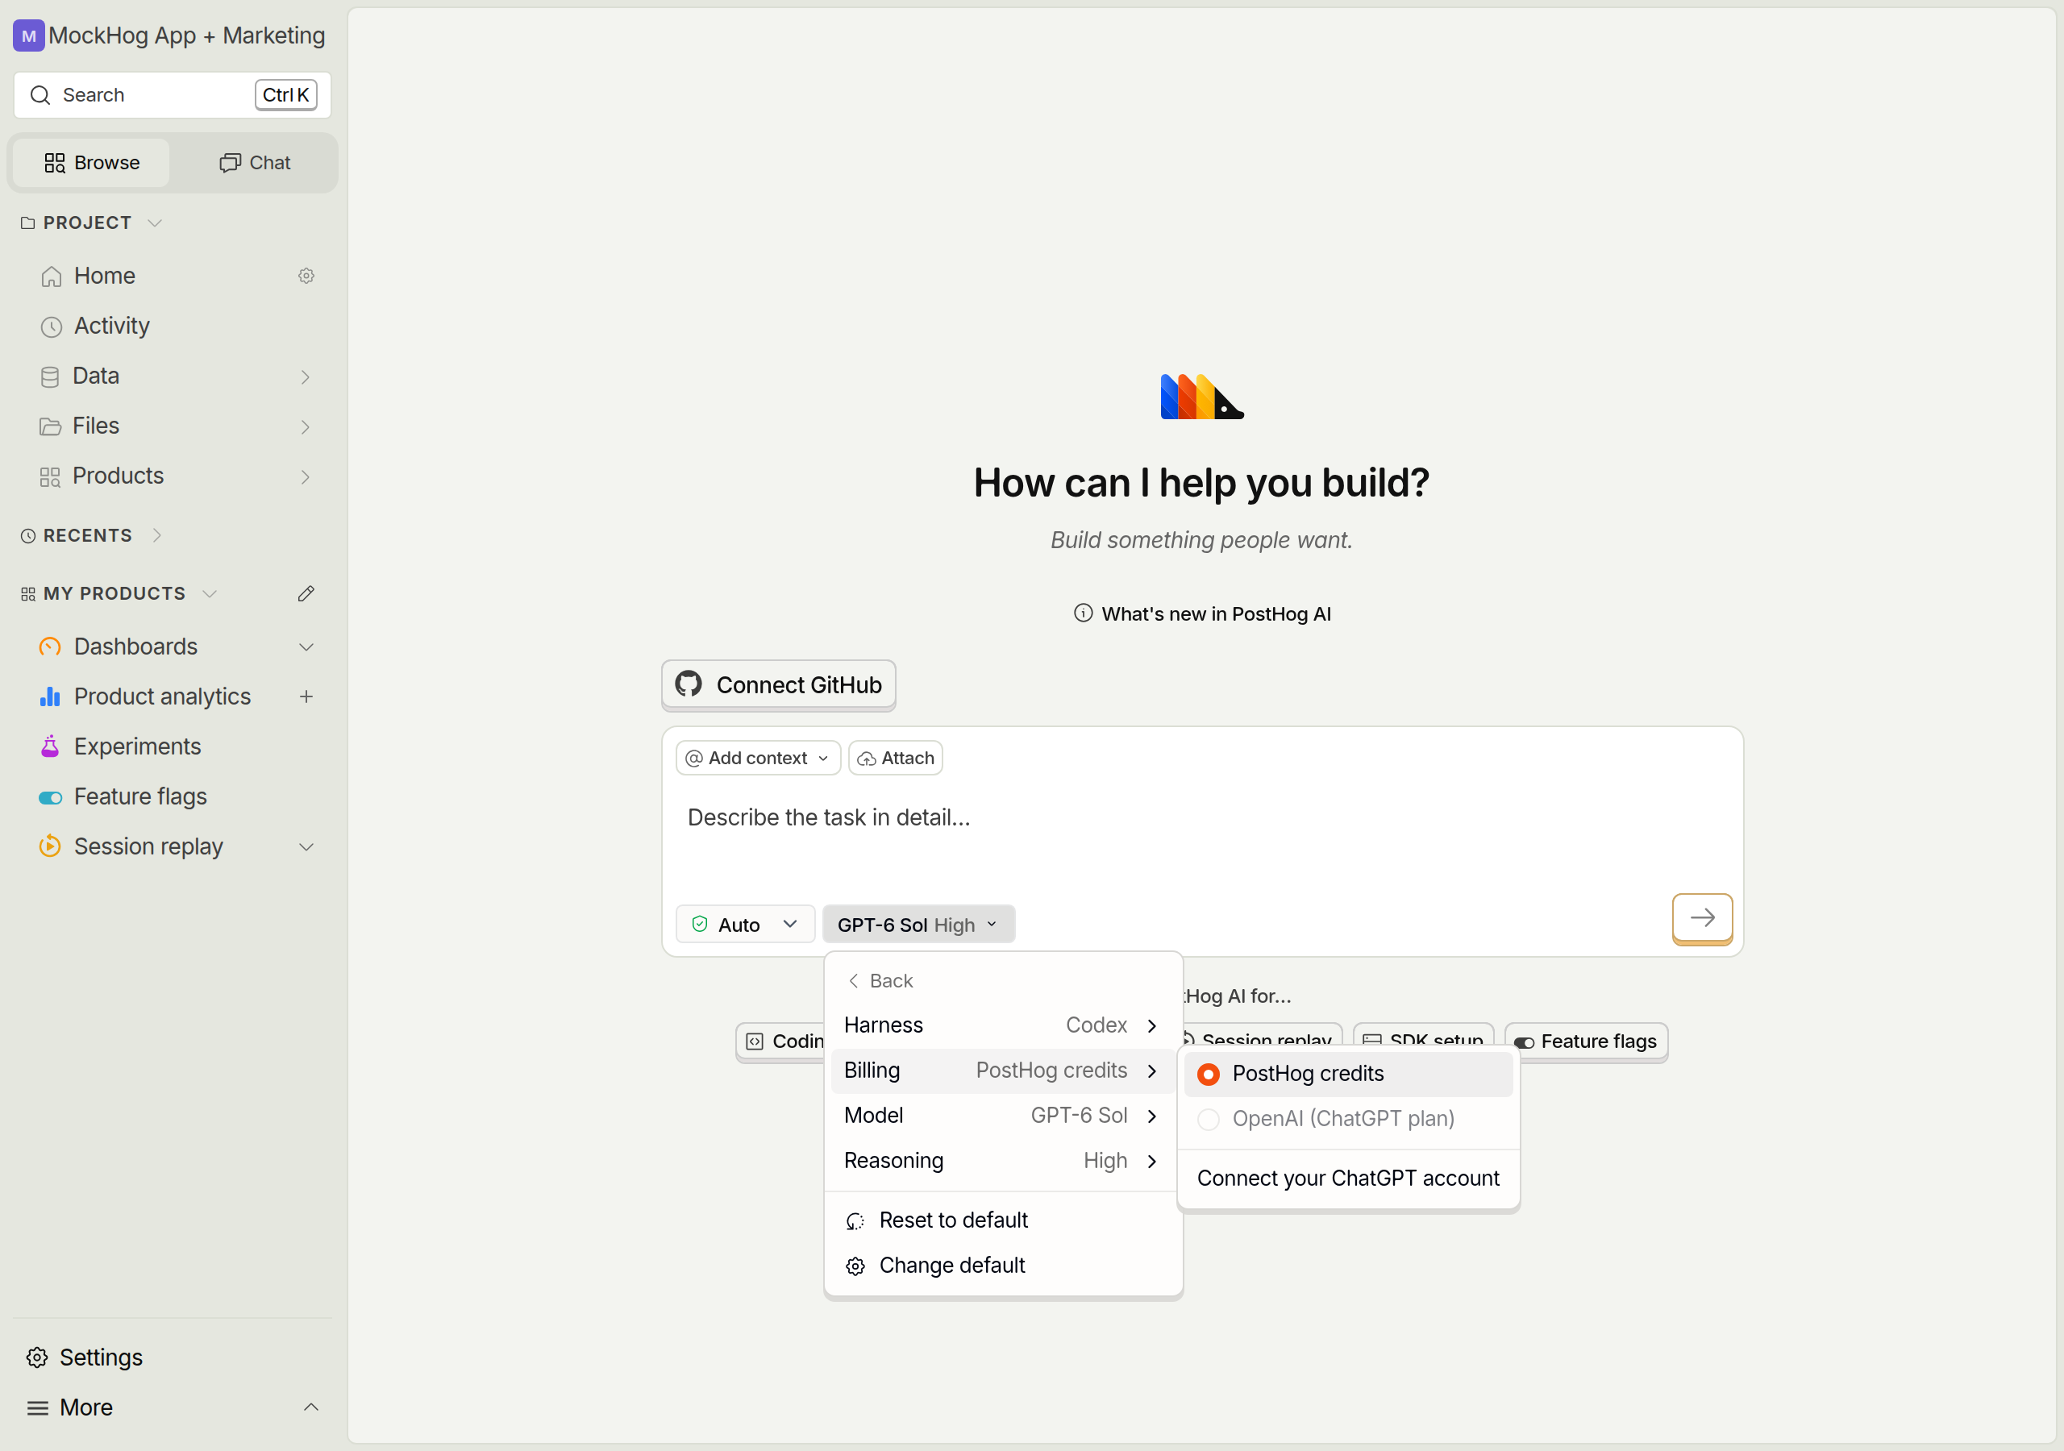Viewport: 2064px width, 1451px height.
Task: Click the Home settings gear icon
Action: point(306,276)
